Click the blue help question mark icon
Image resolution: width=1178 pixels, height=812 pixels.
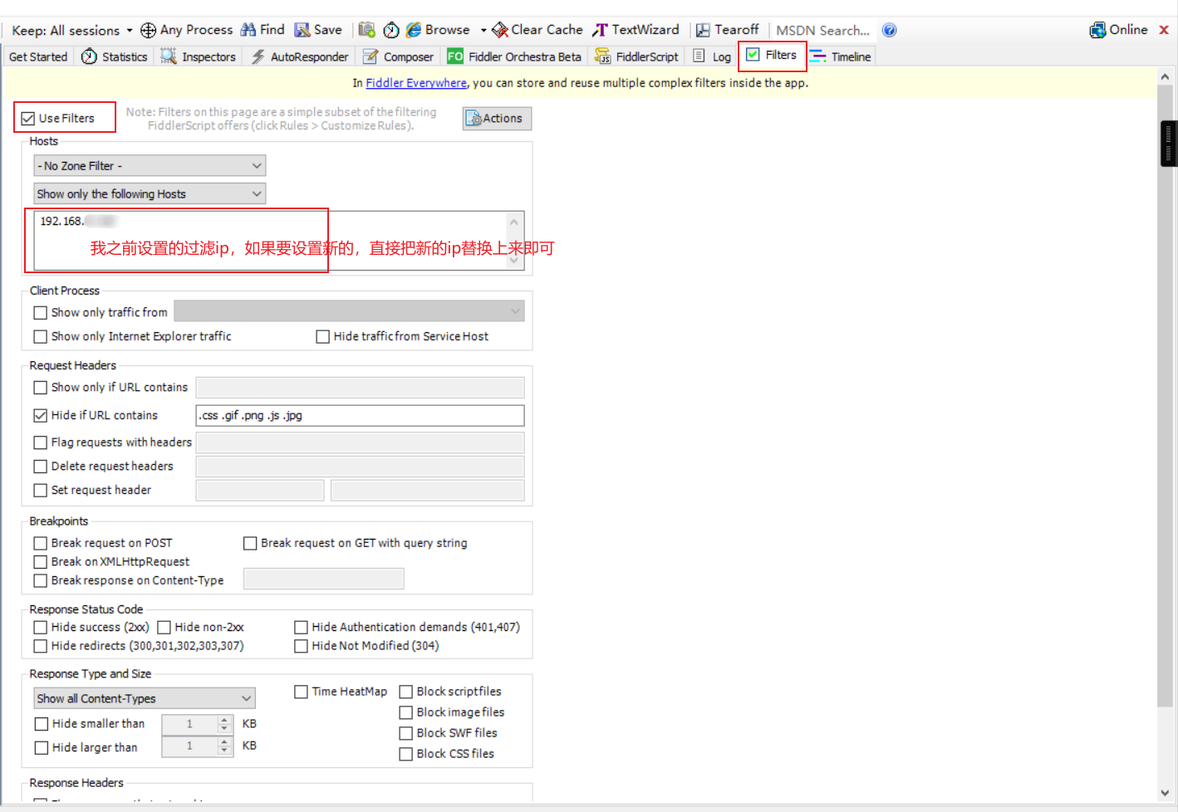(889, 30)
